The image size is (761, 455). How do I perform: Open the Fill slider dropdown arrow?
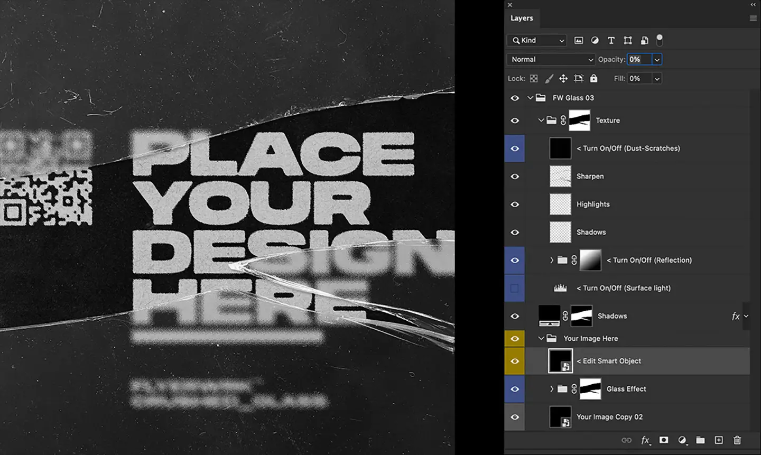(657, 79)
